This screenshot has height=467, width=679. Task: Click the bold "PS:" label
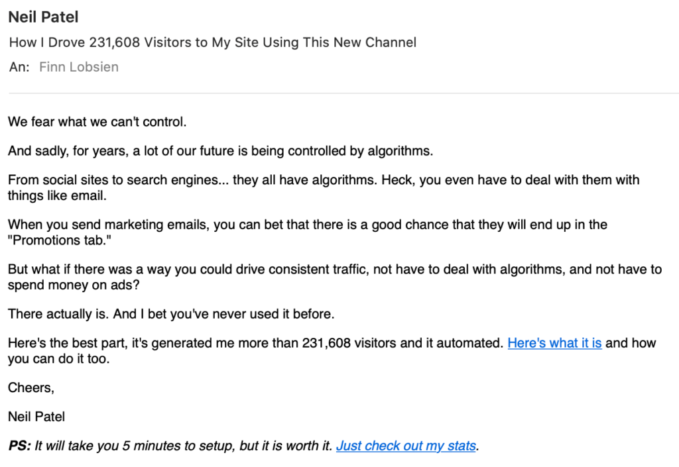[x=19, y=446]
